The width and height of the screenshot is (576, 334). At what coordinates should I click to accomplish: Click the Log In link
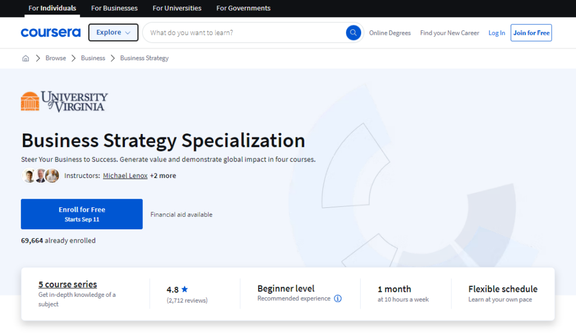[x=497, y=33]
